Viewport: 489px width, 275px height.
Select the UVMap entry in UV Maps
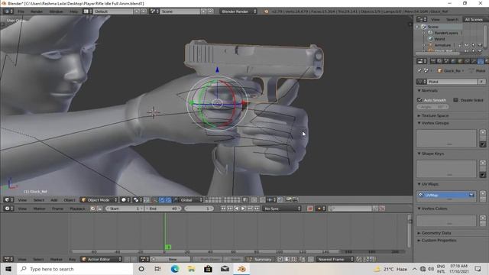coord(446,196)
